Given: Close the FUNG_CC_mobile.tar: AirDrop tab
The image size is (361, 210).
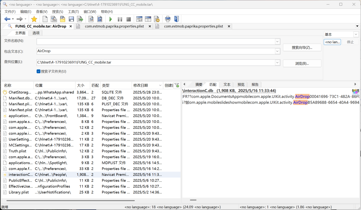Looking at the screenshot, I should [71, 26].
